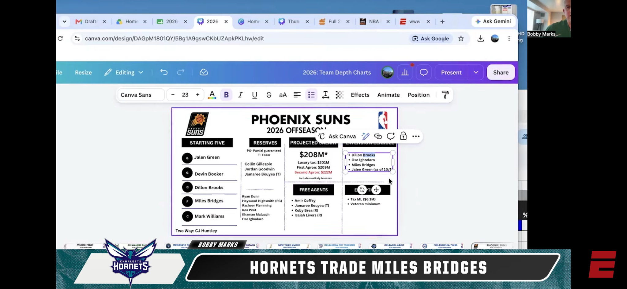Redo the last action in Canva
This screenshot has height=289, width=627.
coord(181,72)
